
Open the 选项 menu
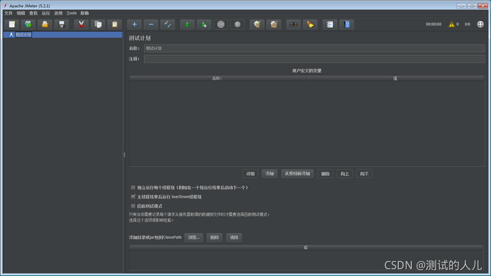click(x=58, y=13)
